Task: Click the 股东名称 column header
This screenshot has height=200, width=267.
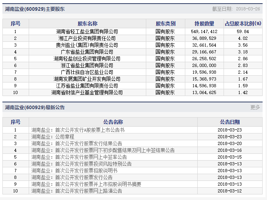Action: (87, 24)
